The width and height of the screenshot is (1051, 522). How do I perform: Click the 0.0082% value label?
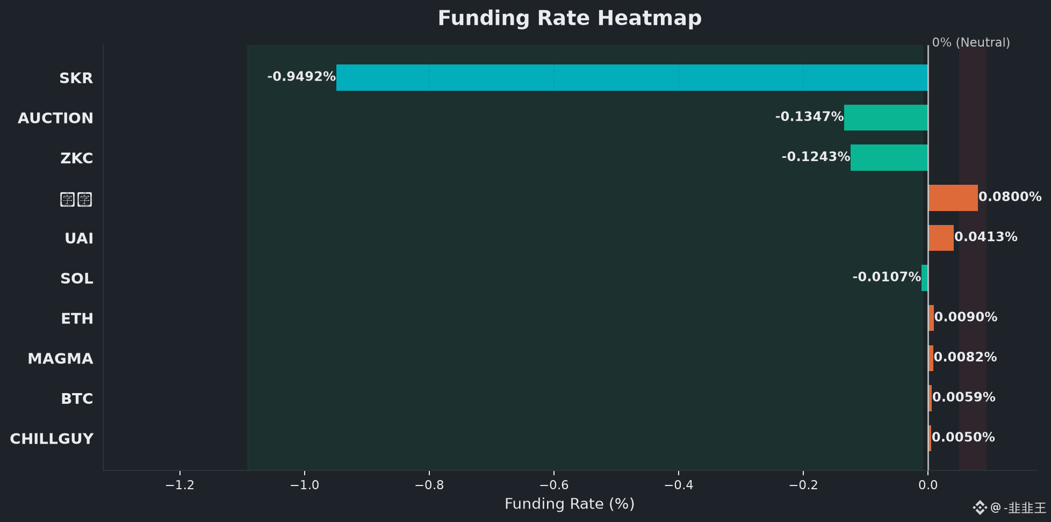click(966, 357)
